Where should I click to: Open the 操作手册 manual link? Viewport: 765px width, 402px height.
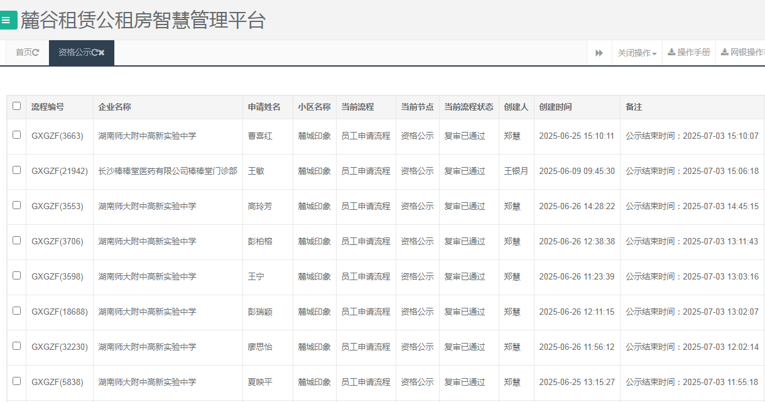click(694, 53)
